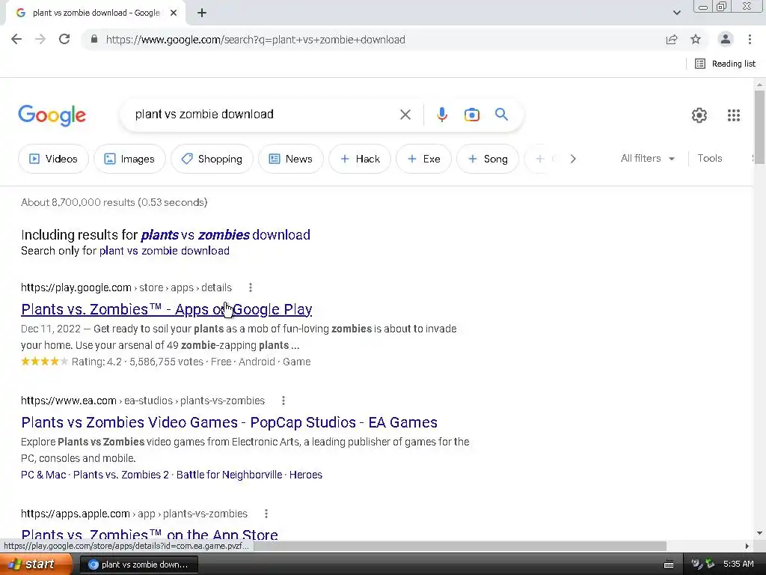Go back with the browser back arrow
Viewport: 766px width, 575px height.
pos(16,39)
